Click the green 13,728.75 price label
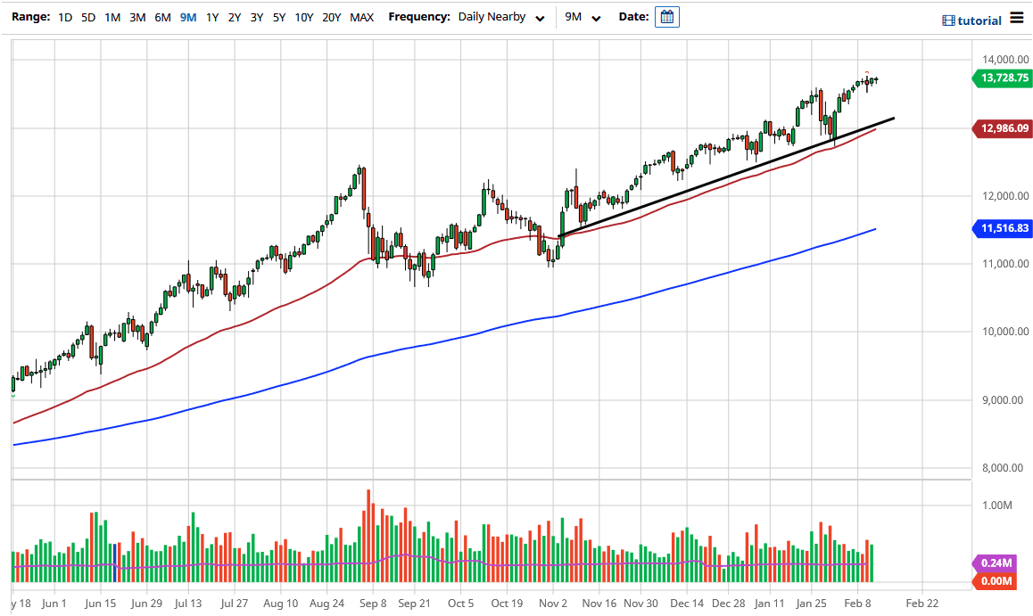The image size is (1033, 616). point(1003,78)
